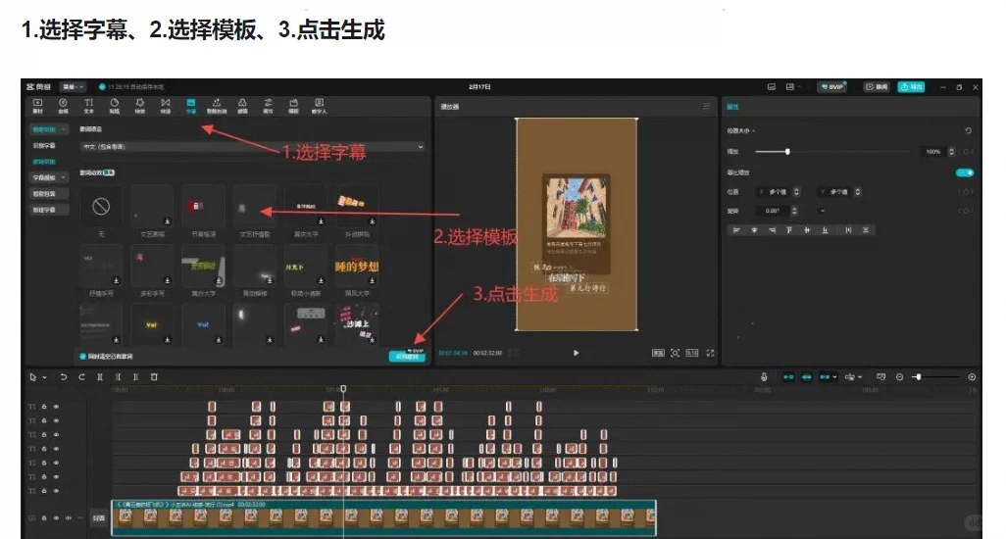Click the SVIP button in title bar
Screen dimensions: 1006x539
click(x=832, y=86)
